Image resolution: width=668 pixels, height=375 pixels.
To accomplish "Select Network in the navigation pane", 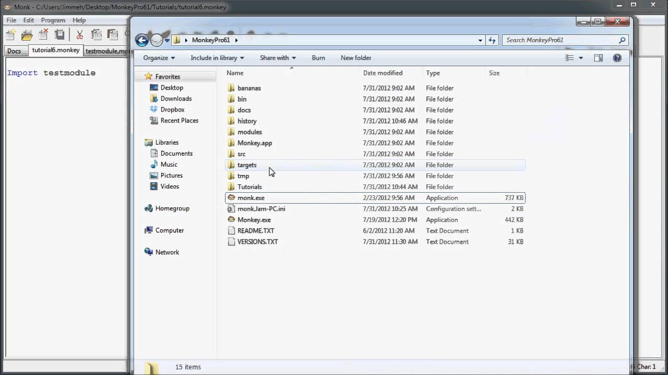I will click(167, 252).
